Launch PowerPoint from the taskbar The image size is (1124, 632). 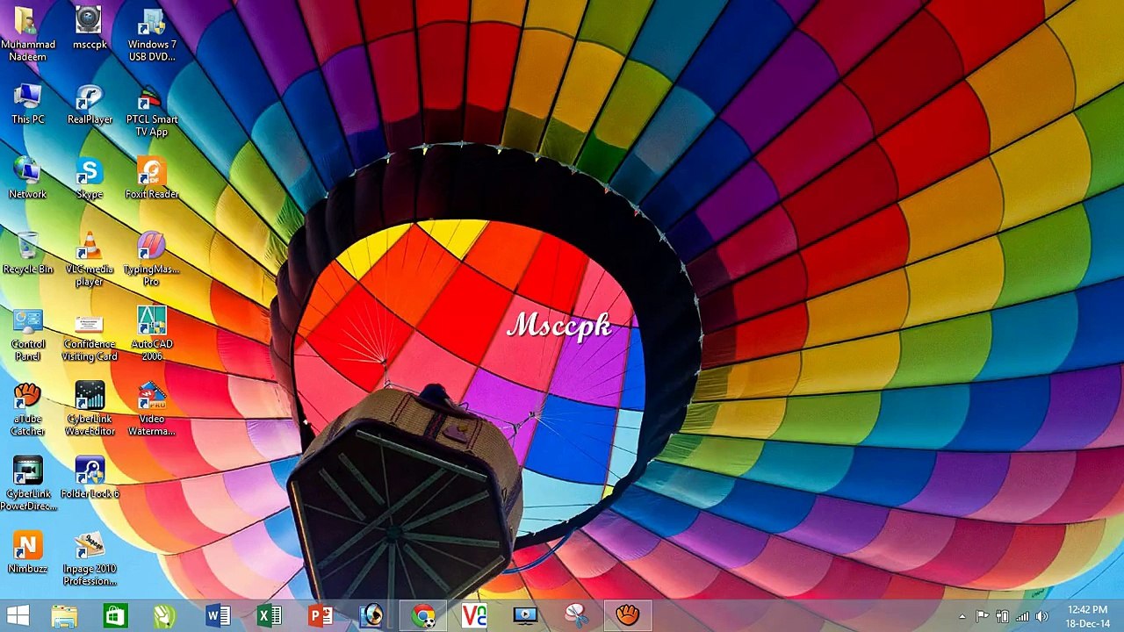pos(321,615)
